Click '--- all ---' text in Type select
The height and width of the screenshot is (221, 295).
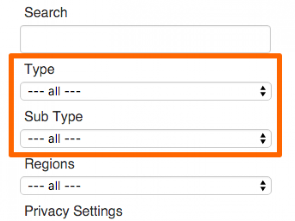[54, 92]
